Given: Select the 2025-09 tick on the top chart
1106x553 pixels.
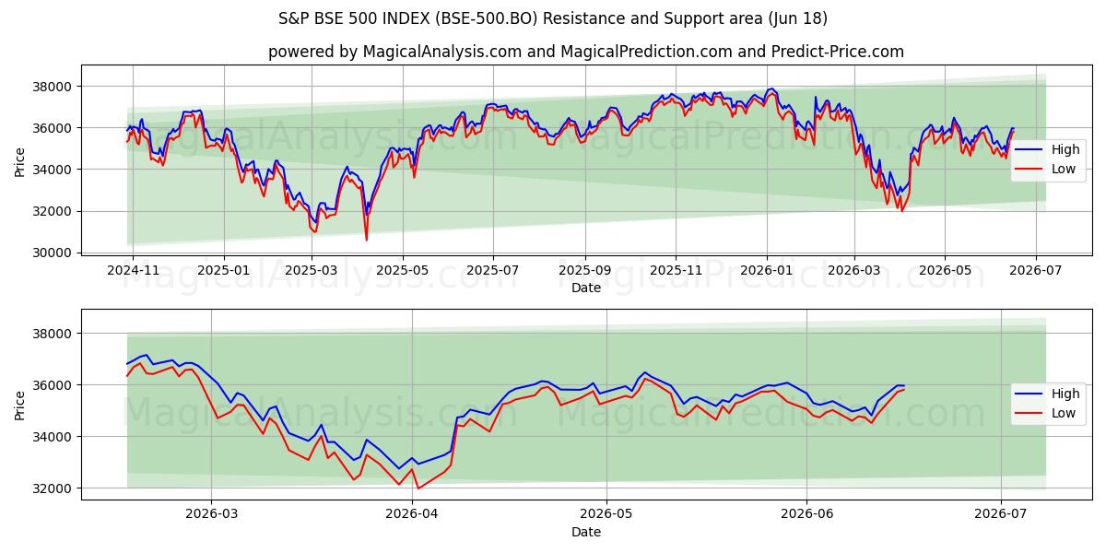Looking at the screenshot, I should click(x=584, y=271).
